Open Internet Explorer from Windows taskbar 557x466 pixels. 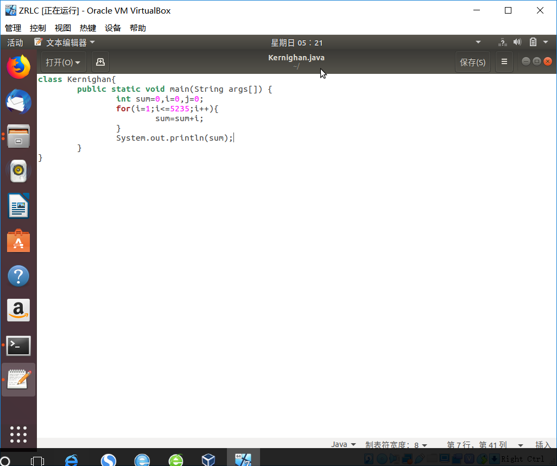tap(72, 460)
